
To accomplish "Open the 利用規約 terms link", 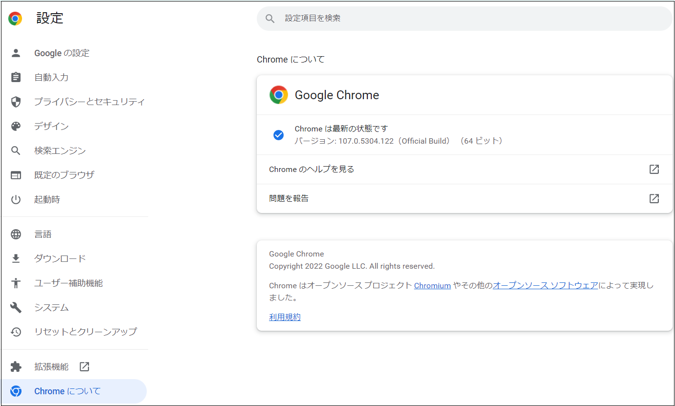I will 285,317.
